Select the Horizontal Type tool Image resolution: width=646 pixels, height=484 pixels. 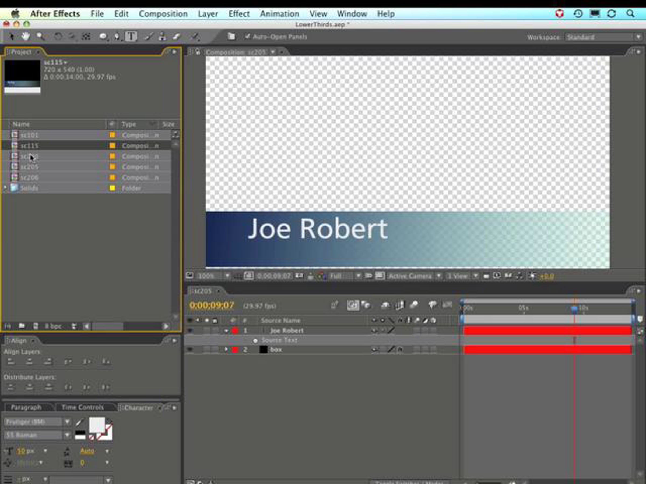tap(131, 37)
